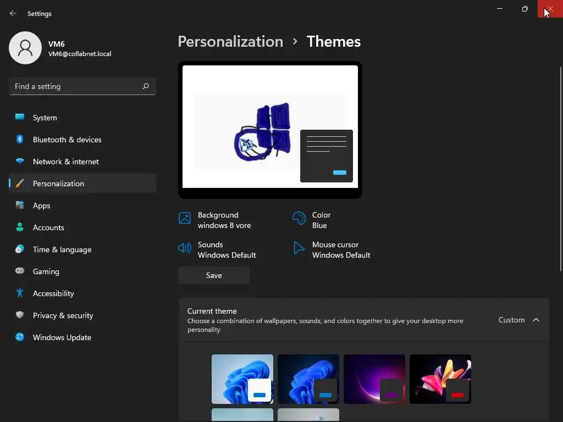563x422 pixels.
Task: Click the Apps grid icon
Action: [x=20, y=206]
